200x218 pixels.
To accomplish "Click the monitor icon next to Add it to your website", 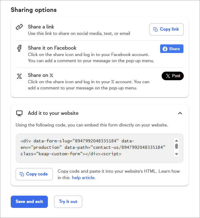I will pyautogui.click(x=19, y=113).
